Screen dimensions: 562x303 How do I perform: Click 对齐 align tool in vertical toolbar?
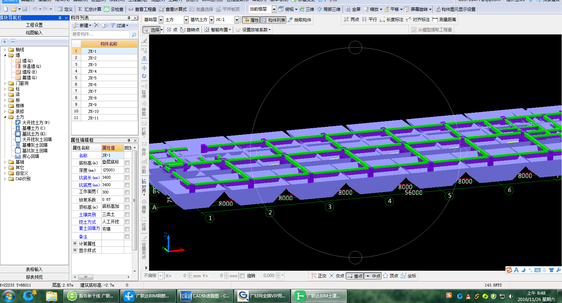pos(144,186)
